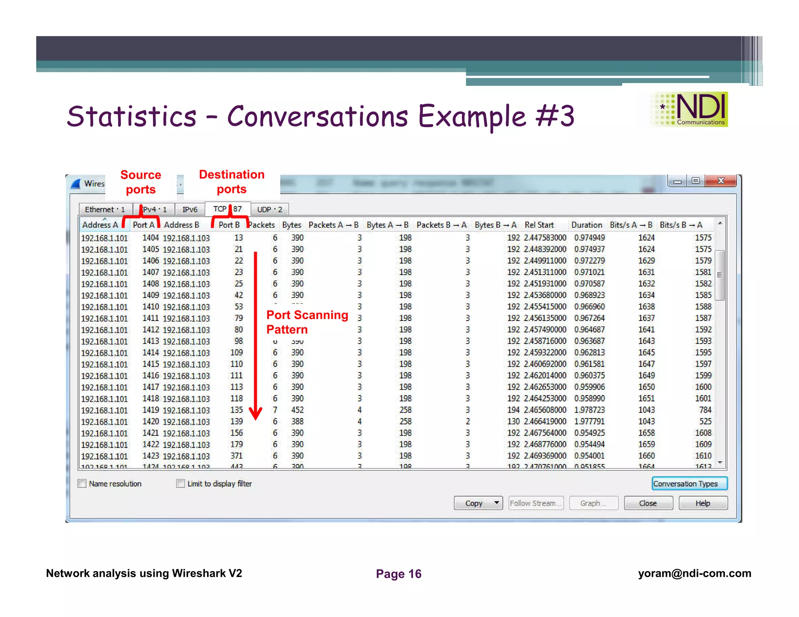Select row with source port 1415
799x617 pixels.
(x=396, y=364)
